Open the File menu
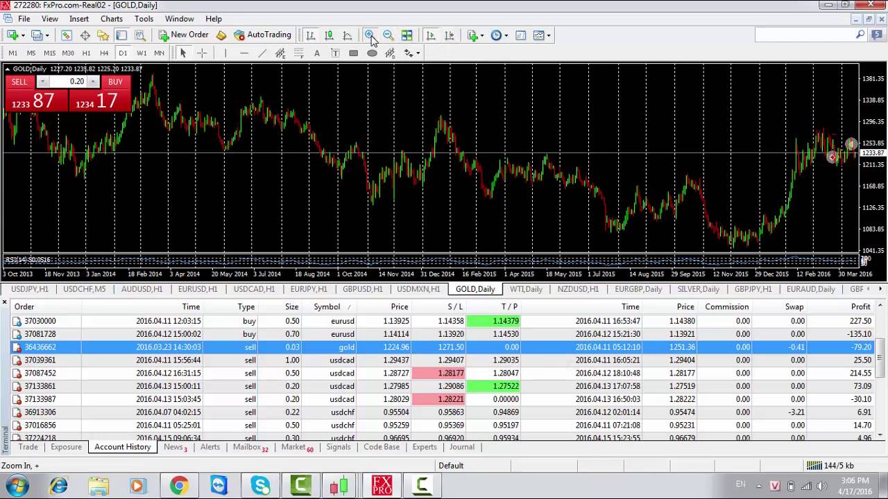The width and height of the screenshot is (888, 499). pyautogui.click(x=24, y=19)
